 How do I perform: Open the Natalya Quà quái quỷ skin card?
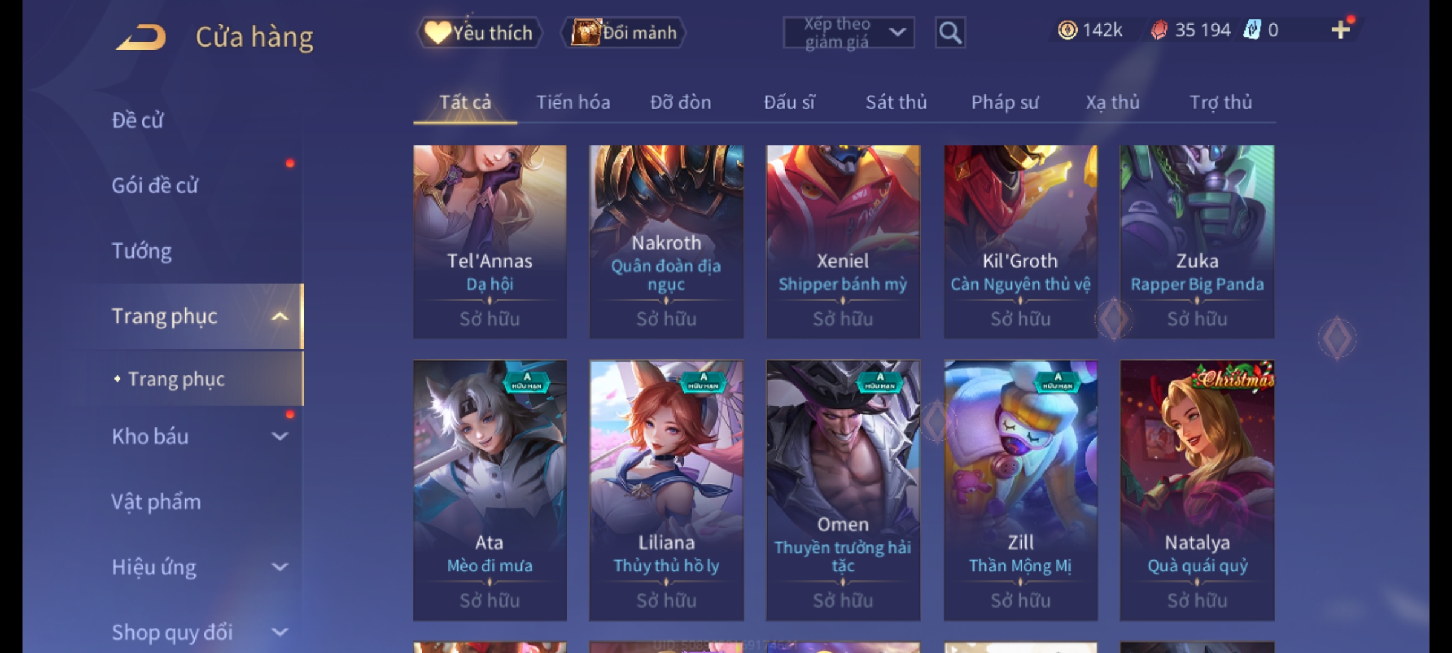tap(1197, 490)
